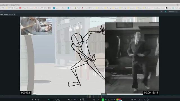This screenshot has height=101, width=180.
Task: Open the Scripts bookmarks folder
Action: point(139,8)
